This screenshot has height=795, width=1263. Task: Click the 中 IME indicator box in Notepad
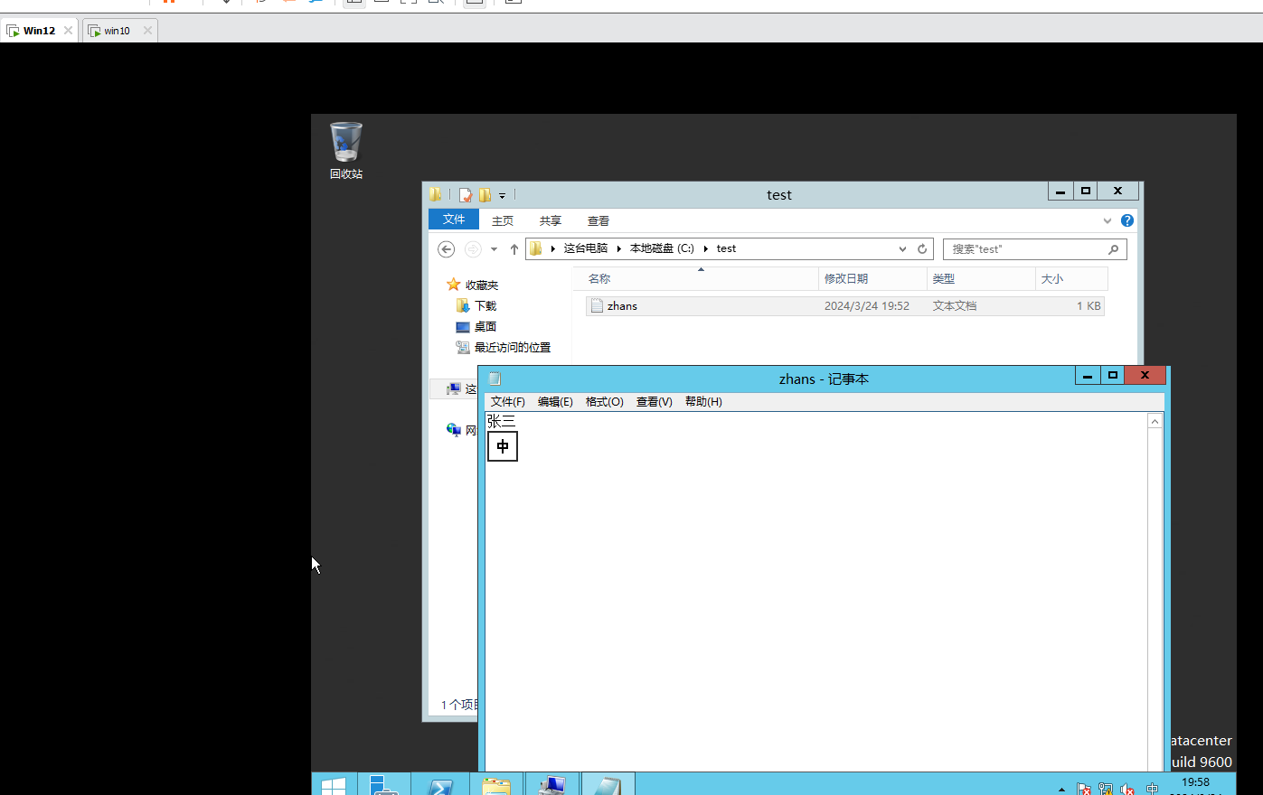coord(503,446)
